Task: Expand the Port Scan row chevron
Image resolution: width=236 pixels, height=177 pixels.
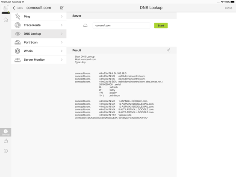Action: click(62, 42)
